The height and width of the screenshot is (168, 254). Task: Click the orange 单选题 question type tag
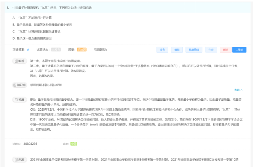tap(81, 50)
